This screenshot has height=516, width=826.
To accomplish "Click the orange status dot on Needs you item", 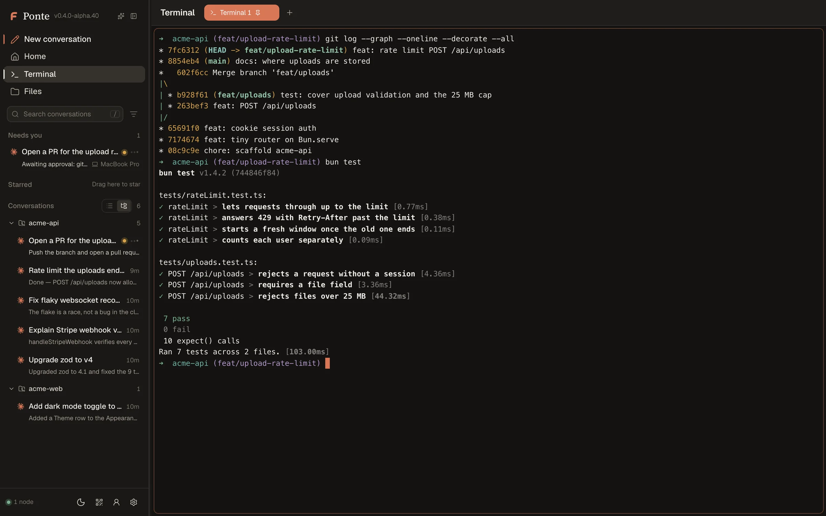I will [x=125, y=152].
